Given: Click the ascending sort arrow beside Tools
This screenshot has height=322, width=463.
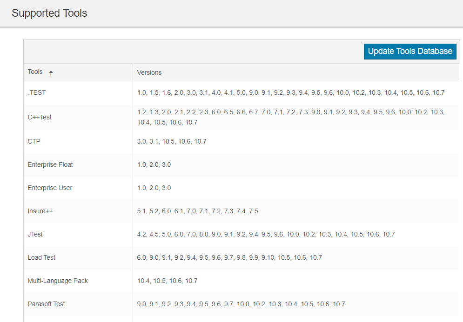Looking at the screenshot, I should pos(51,73).
